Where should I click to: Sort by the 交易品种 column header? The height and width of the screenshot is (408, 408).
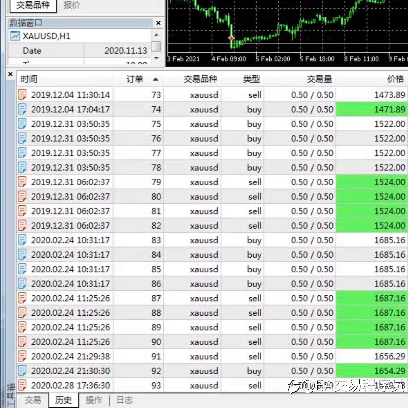point(192,79)
